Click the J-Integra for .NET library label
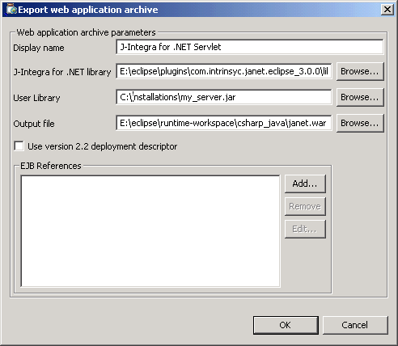Viewport: 398px width, 346px height. click(62, 72)
